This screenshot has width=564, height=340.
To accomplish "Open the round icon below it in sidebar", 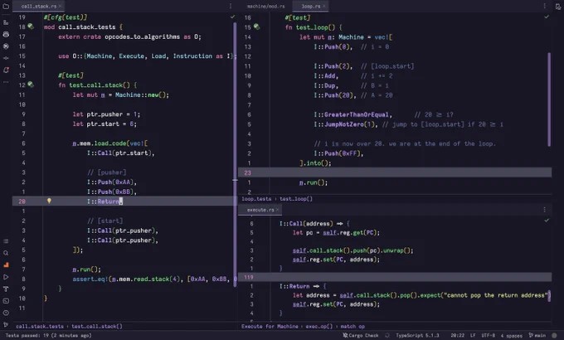I will click(x=6, y=46).
